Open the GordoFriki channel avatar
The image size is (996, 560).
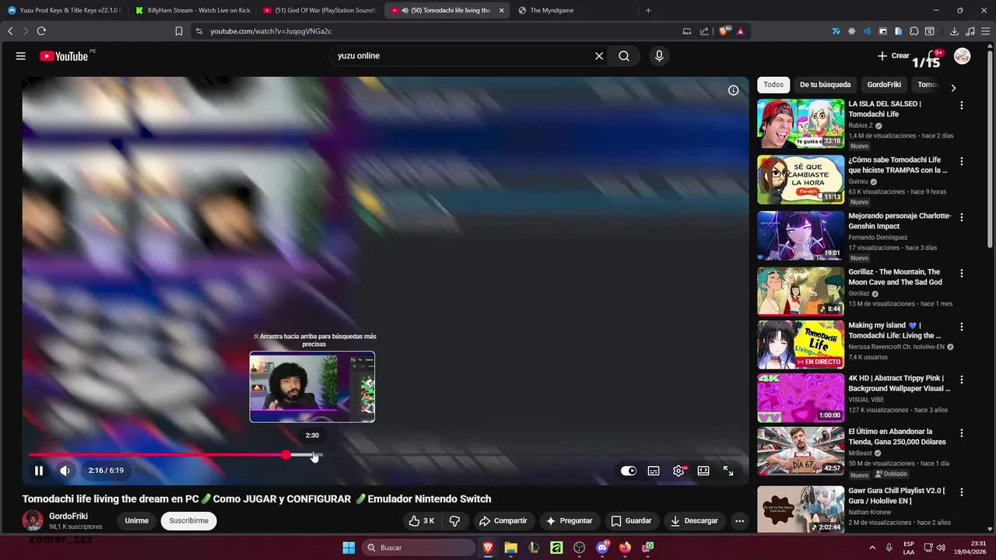(x=33, y=521)
